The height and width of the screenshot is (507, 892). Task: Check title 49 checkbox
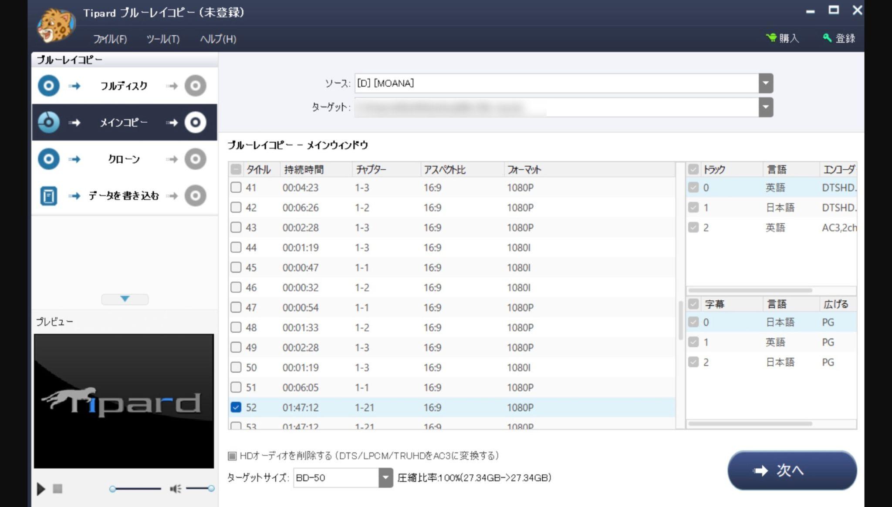pos(236,347)
